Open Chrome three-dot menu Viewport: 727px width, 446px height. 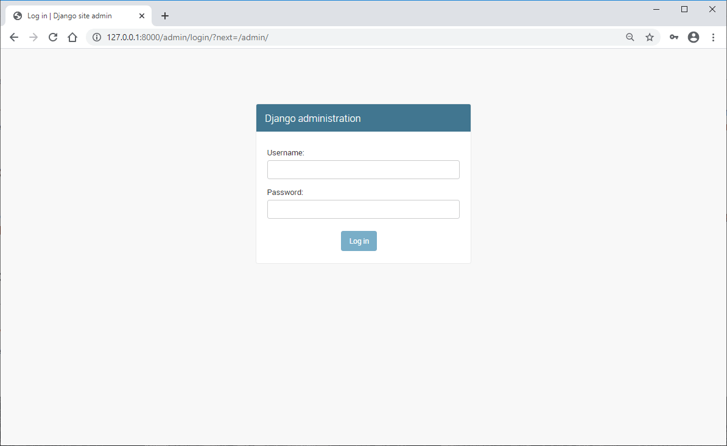coord(713,38)
